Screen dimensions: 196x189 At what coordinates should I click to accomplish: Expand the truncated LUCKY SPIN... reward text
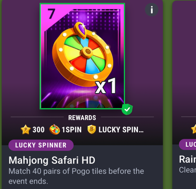click(x=121, y=130)
